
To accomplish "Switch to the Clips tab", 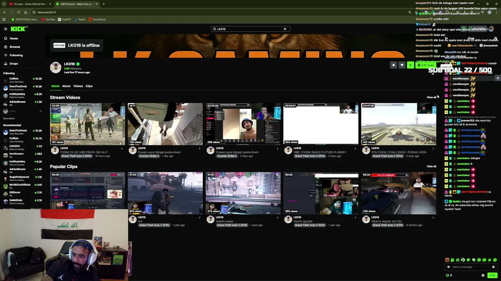I will coord(89,86).
